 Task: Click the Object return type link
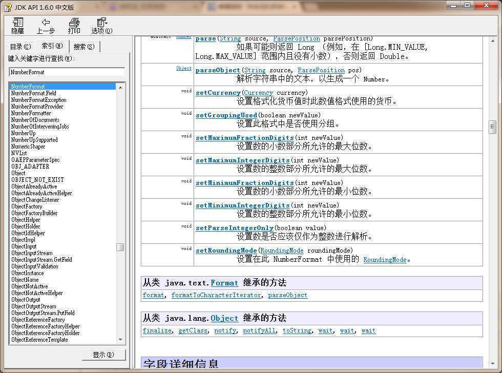click(x=184, y=68)
